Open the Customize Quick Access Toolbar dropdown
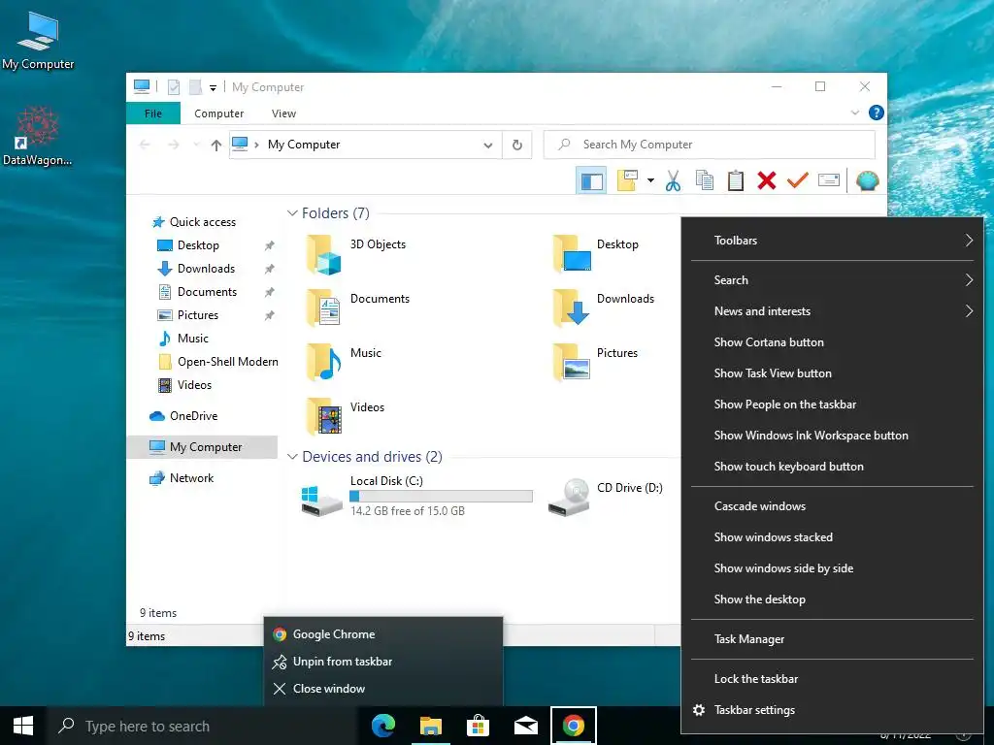Image resolution: width=994 pixels, height=745 pixels. [x=213, y=87]
